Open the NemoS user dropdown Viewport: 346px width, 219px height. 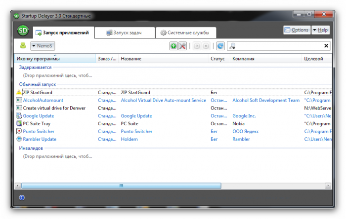(43, 46)
